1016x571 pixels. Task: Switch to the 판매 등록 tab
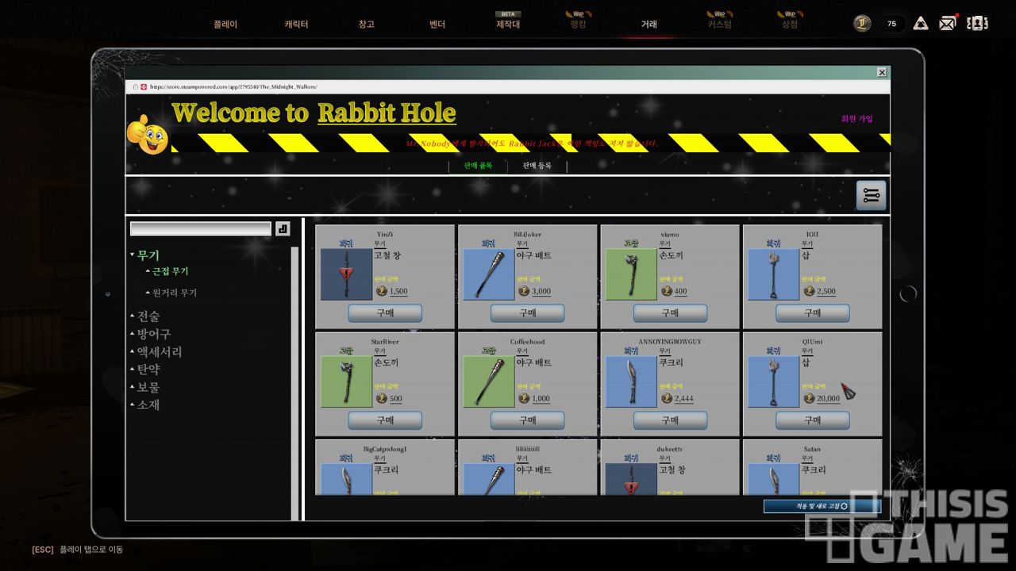[x=537, y=166]
